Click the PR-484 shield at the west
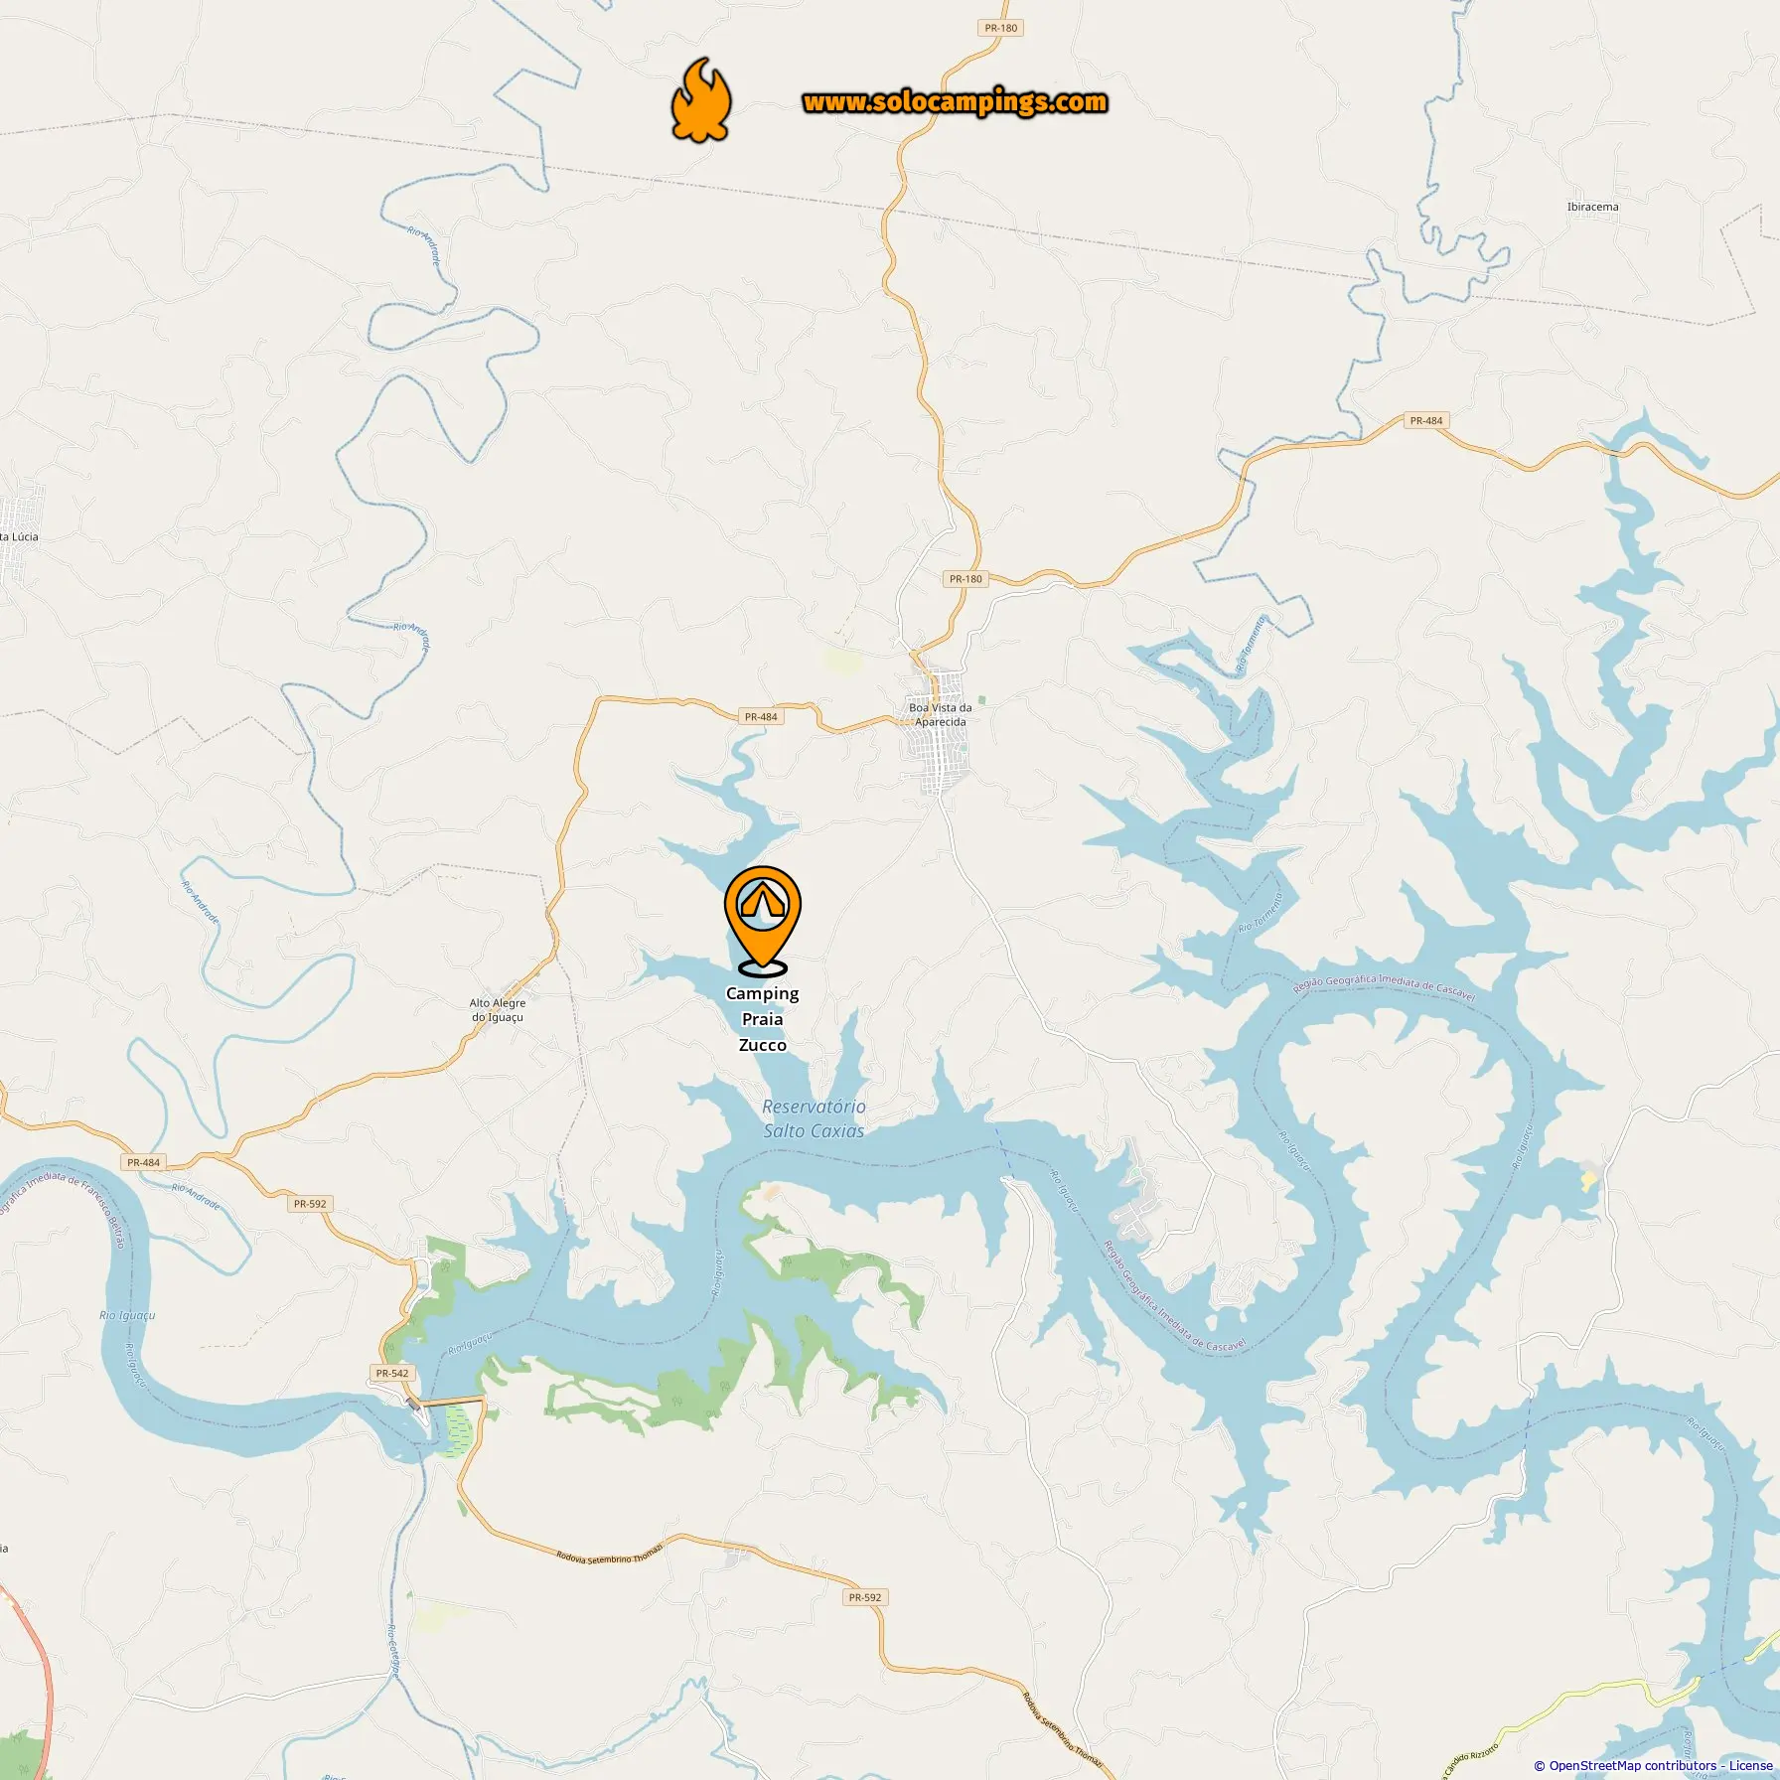1780x1780 pixels. [x=144, y=1161]
